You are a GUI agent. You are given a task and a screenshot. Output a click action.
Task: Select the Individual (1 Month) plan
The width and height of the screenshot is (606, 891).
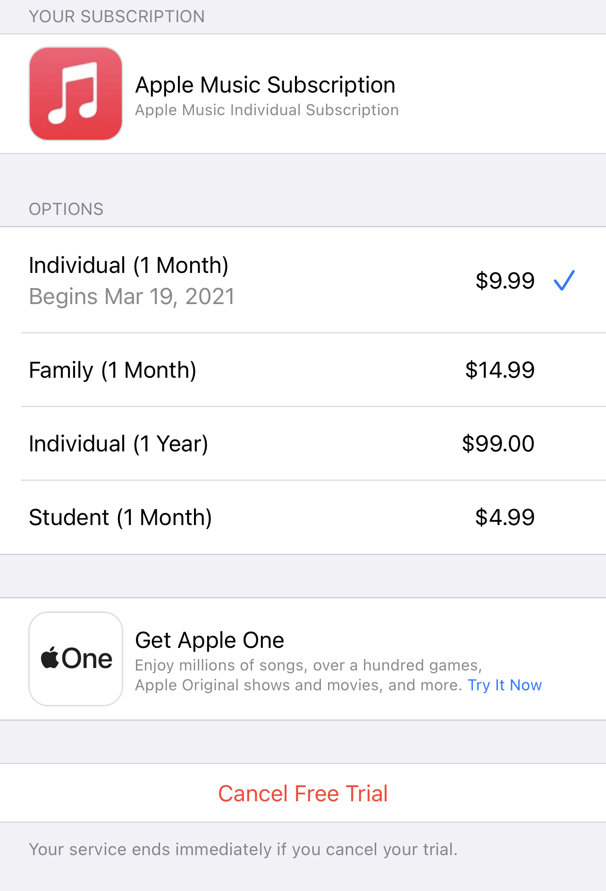pyautogui.click(x=128, y=265)
